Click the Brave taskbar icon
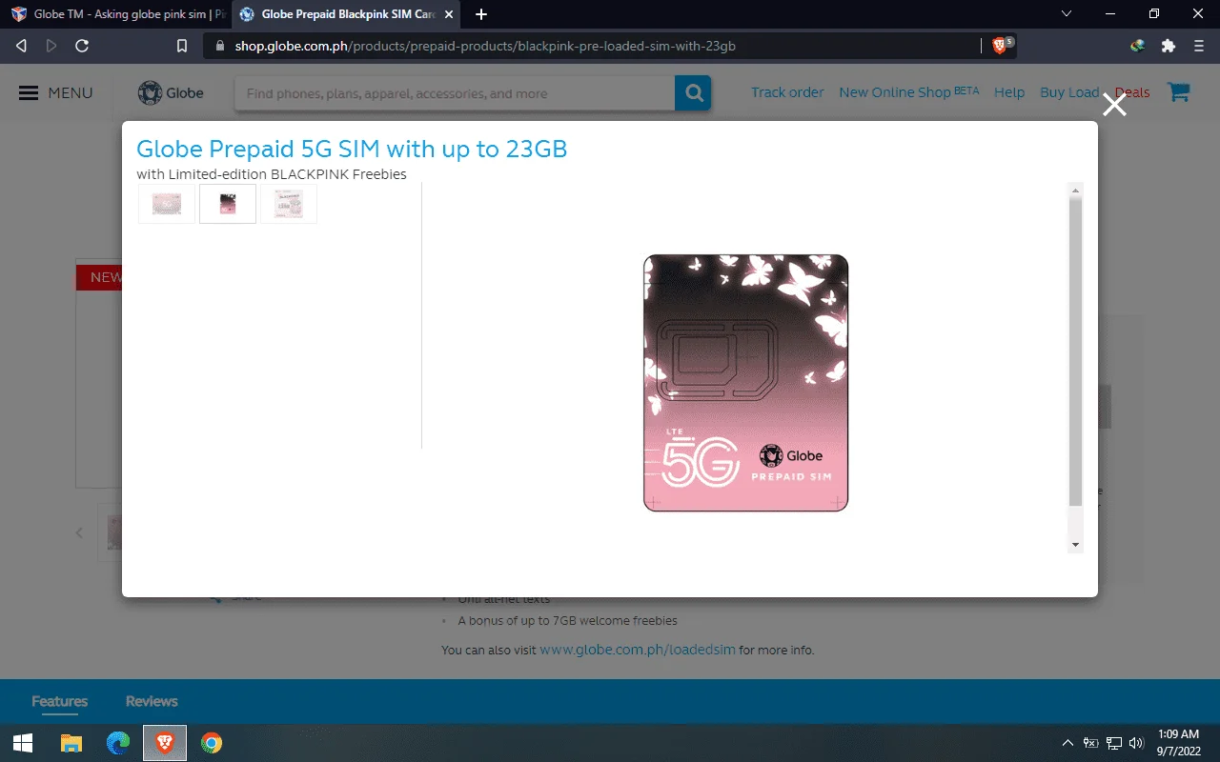Image resolution: width=1220 pixels, height=762 pixels. click(x=165, y=743)
